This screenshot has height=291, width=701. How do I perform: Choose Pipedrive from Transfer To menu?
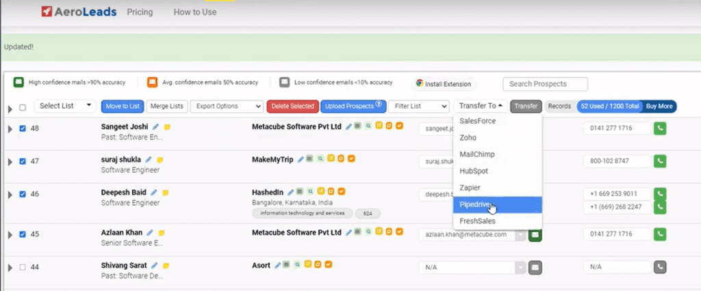[x=498, y=205]
